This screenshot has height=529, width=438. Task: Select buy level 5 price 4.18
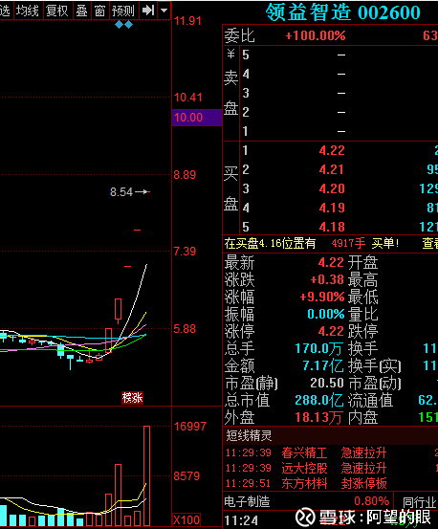pyautogui.click(x=332, y=227)
